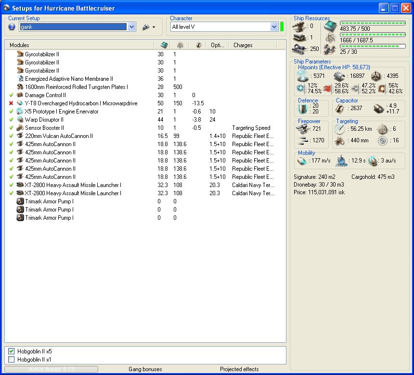Select 'Energized Adaptive Nano Membrane II' row
This screenshot has height=375, width=414.
click(x=145, y=78)
